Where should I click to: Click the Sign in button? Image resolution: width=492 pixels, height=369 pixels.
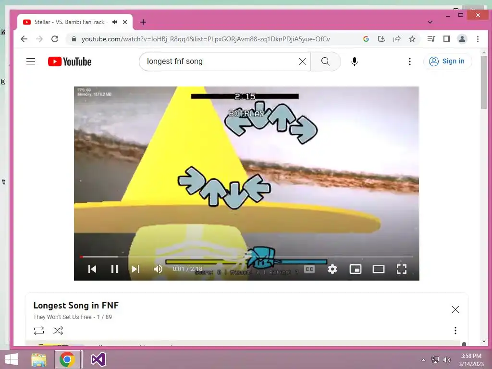(x=447, y=61)
